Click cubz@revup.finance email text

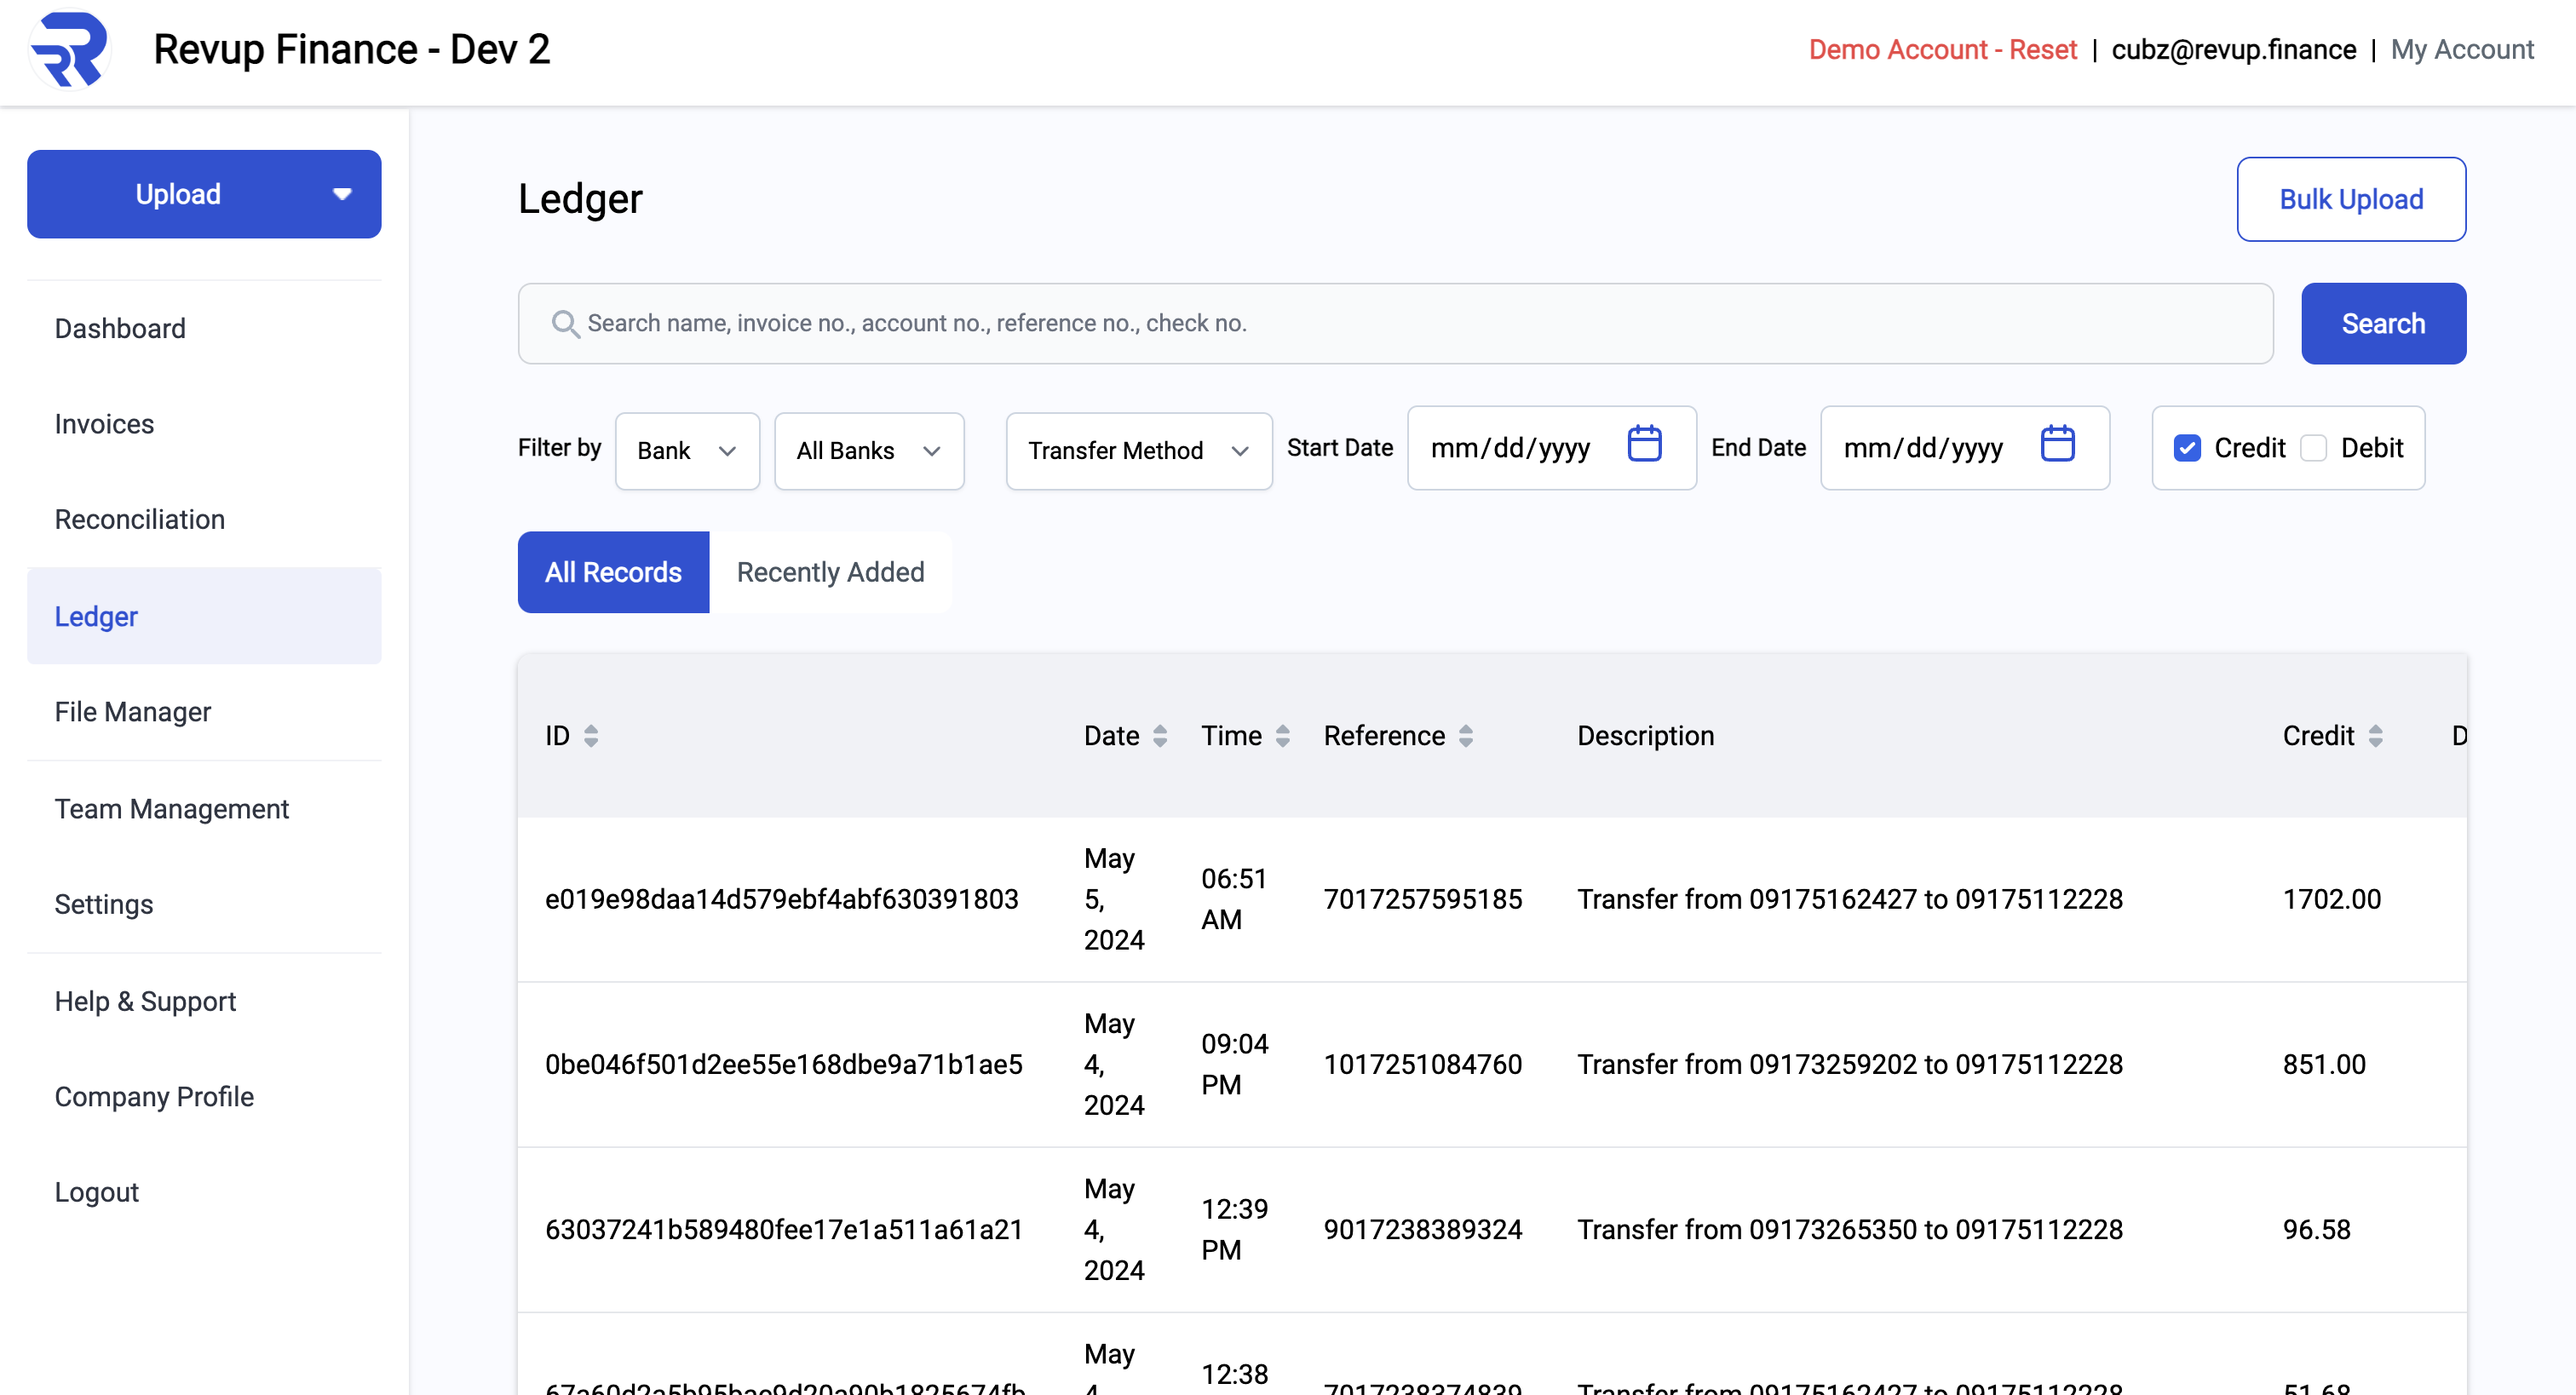click(2233, 49)
